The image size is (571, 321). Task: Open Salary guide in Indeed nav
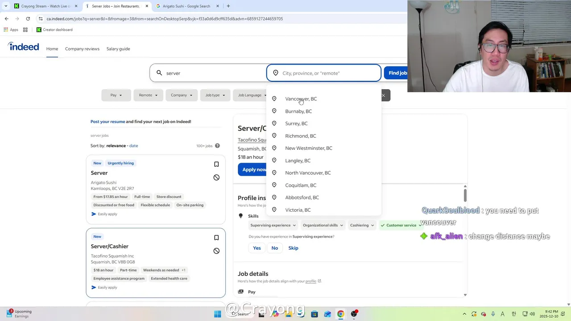point(118,49)
